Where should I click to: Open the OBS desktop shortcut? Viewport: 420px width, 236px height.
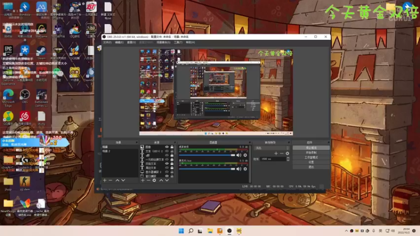pos(25,96)
